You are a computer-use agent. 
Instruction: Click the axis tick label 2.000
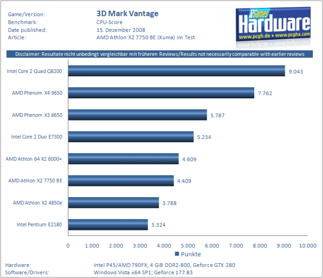coord(116,246)
